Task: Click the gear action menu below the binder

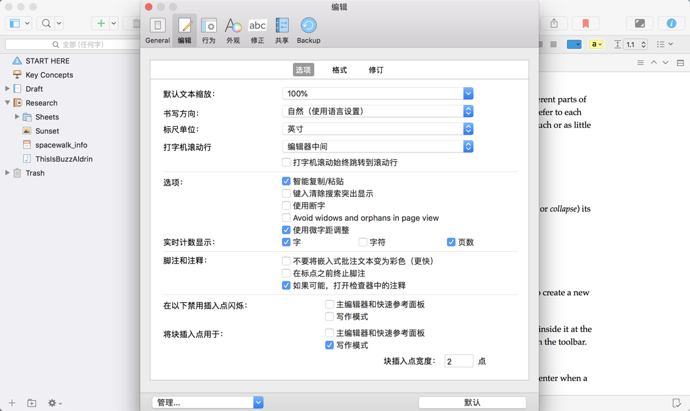Action: tap(54, 403)
